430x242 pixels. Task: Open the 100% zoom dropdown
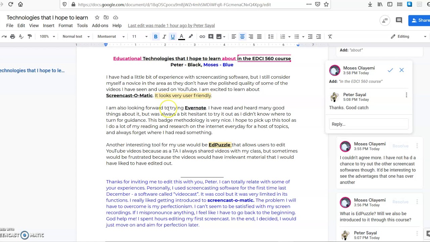(x=47, y=36)
